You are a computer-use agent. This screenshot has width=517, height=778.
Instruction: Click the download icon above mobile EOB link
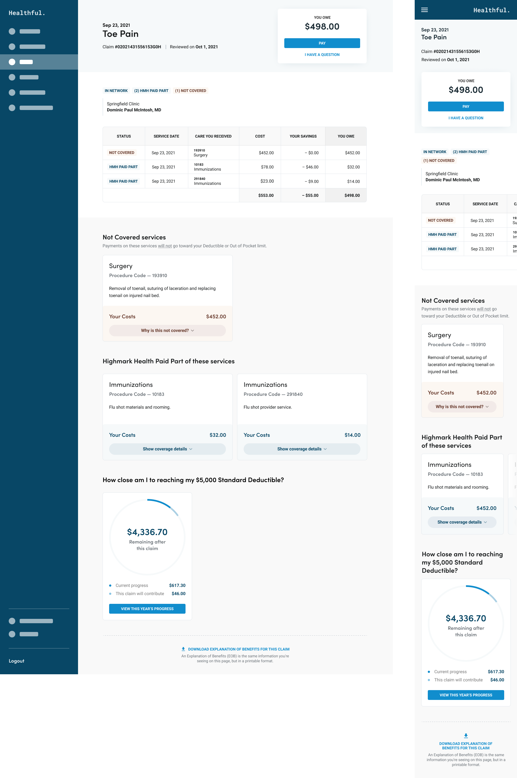(465, 735)
